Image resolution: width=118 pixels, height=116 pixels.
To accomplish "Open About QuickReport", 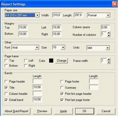I will point(17,111).
